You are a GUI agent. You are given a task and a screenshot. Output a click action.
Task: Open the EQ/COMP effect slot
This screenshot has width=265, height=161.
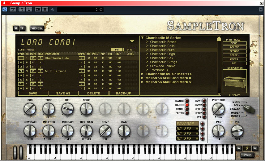pyautogui.click(x=187, y=124)
